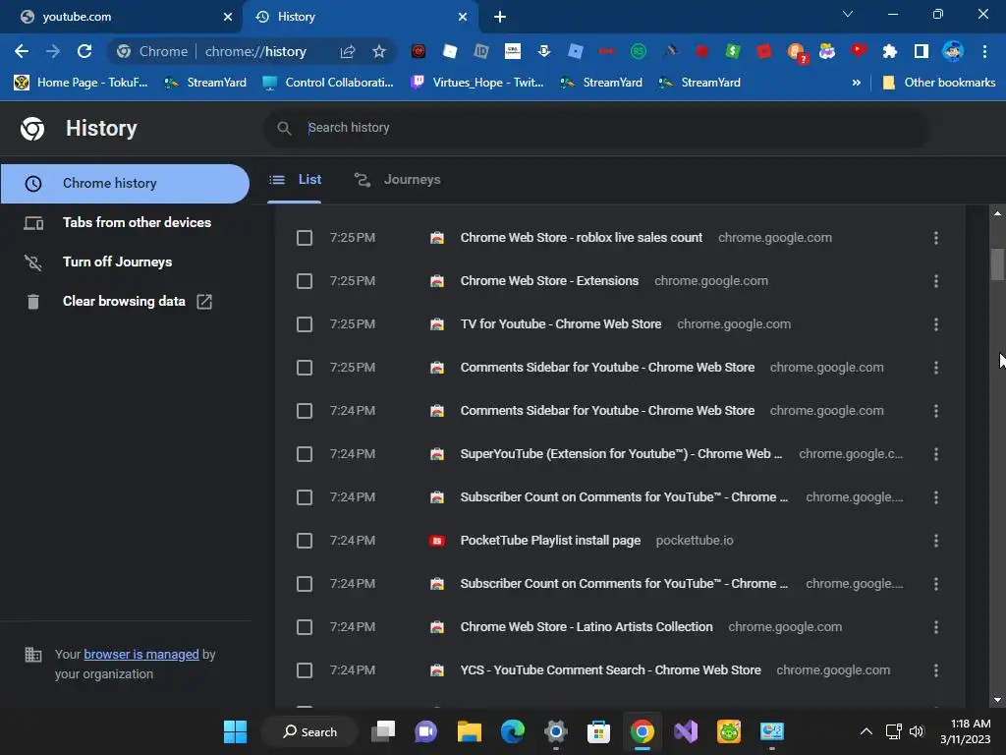Open the Chrome profile avatar

coord(953,51)
